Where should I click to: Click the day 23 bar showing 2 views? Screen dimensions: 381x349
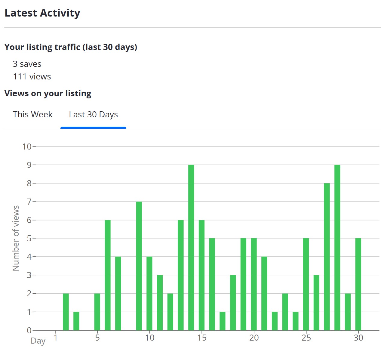285,312
